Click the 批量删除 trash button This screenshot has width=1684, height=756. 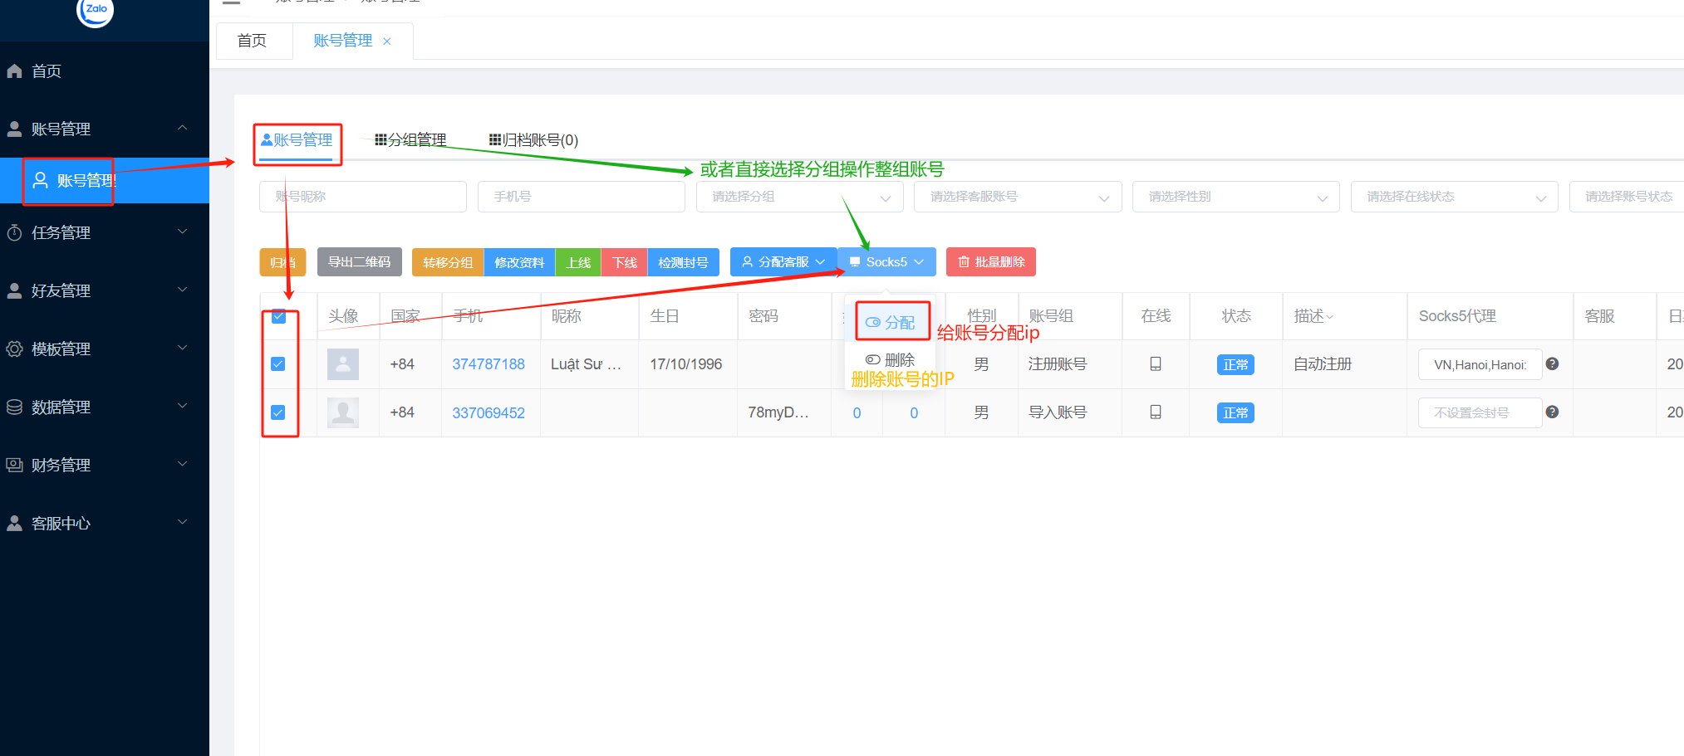(x=990, y=262)
